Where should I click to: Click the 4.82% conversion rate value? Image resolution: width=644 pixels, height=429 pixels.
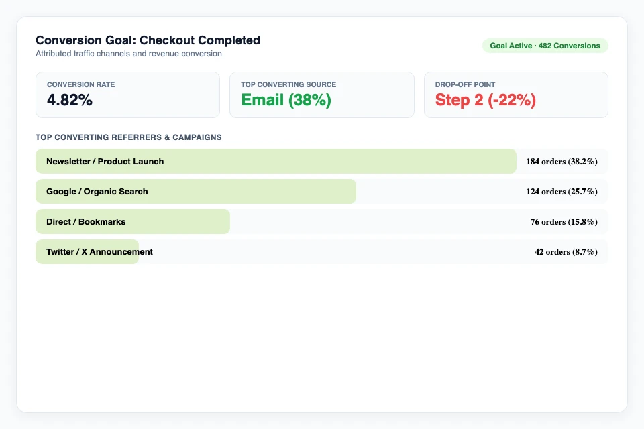(x=69, y=100)
